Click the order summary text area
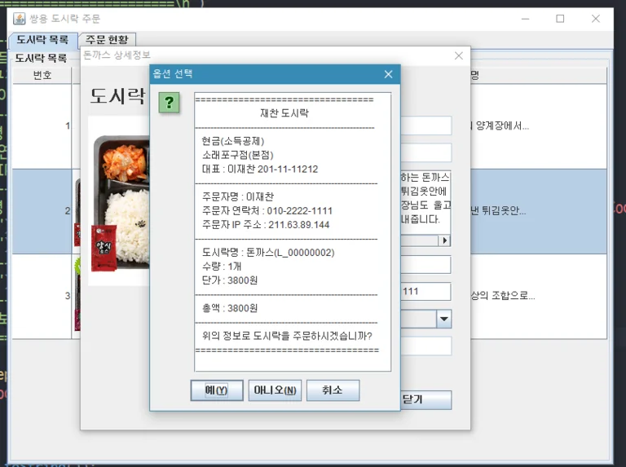 (x=293, y=232)
